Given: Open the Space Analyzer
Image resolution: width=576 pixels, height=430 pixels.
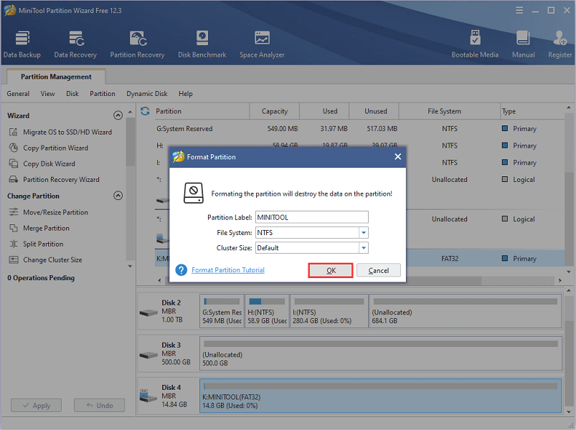Looking at the screenshot, I should (262, 44).
